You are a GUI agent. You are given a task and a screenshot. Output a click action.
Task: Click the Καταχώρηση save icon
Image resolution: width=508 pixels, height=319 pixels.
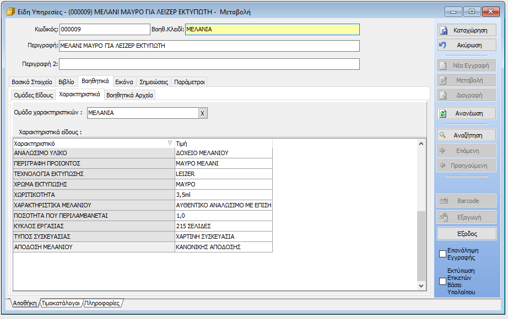pyautogui.click(x=443, y=30)
